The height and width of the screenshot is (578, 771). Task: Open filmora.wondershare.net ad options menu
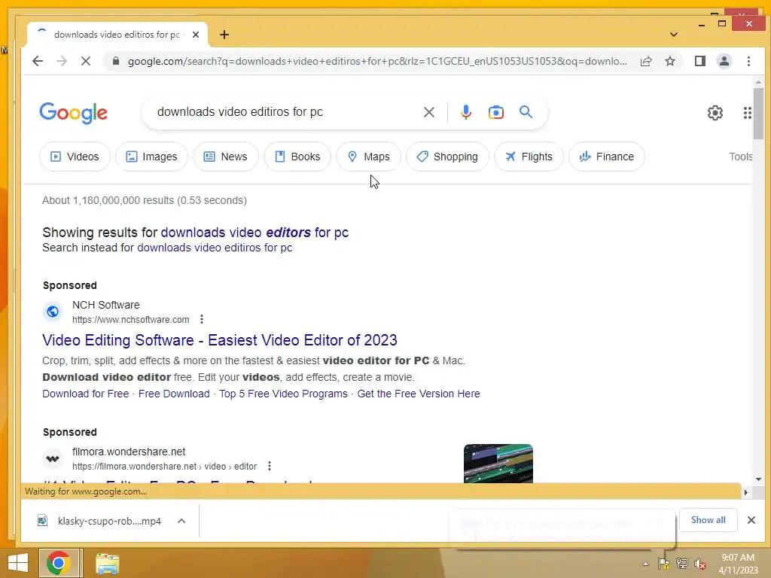point(269,466)
